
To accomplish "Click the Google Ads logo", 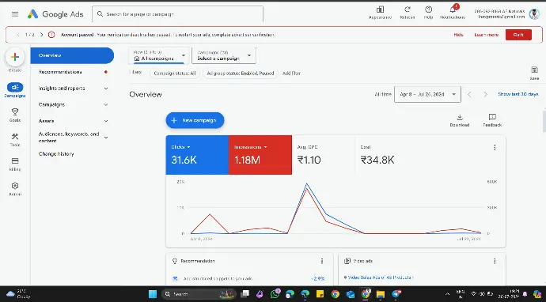I will pos(55,14).
